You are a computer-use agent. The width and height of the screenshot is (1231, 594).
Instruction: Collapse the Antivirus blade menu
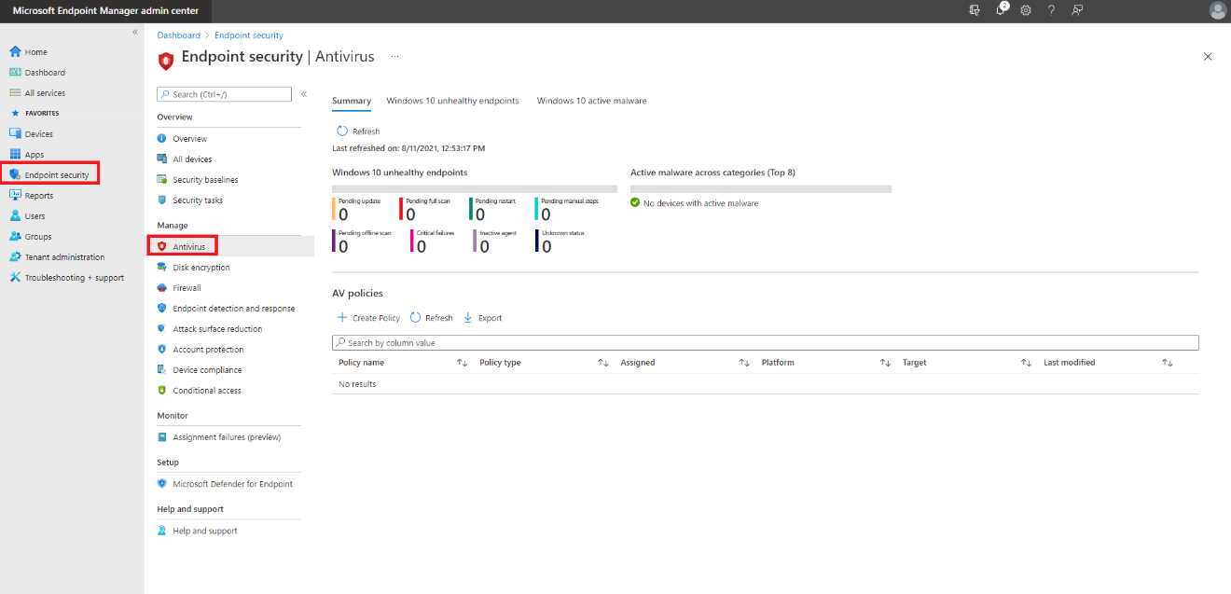point(304,93)
